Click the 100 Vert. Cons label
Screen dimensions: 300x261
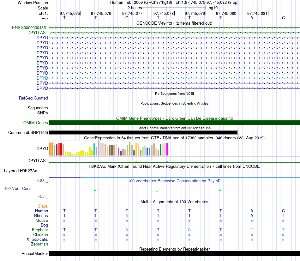18,188
